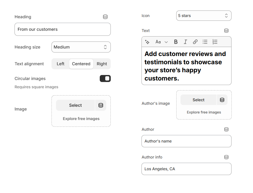The image size is (253, 193).
Task: Insert a link in the Text editor
Action: (x=195, y=42)
